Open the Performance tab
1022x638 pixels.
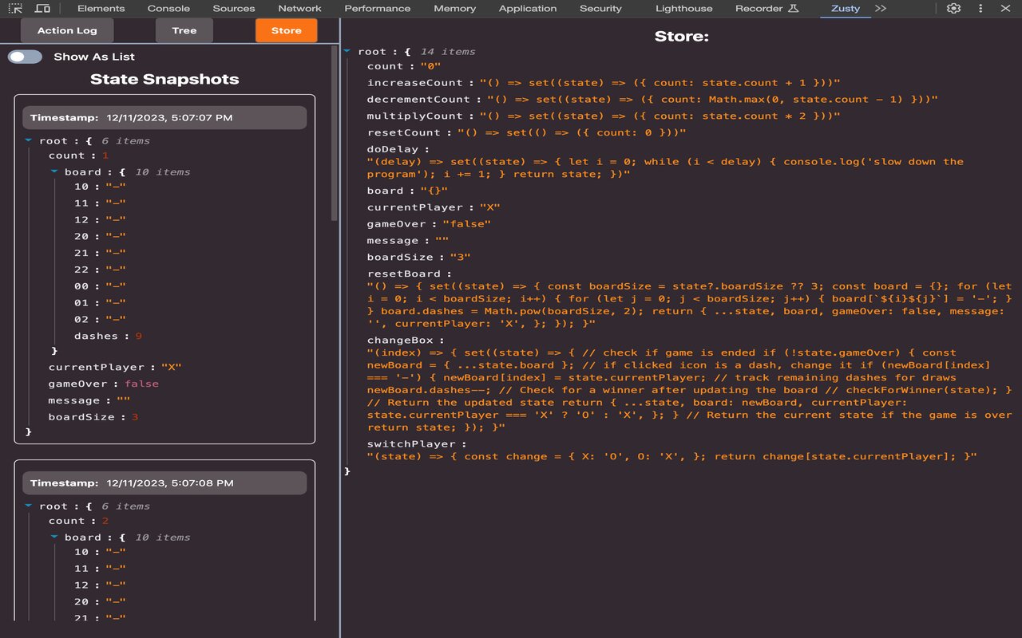pos(378,8)
